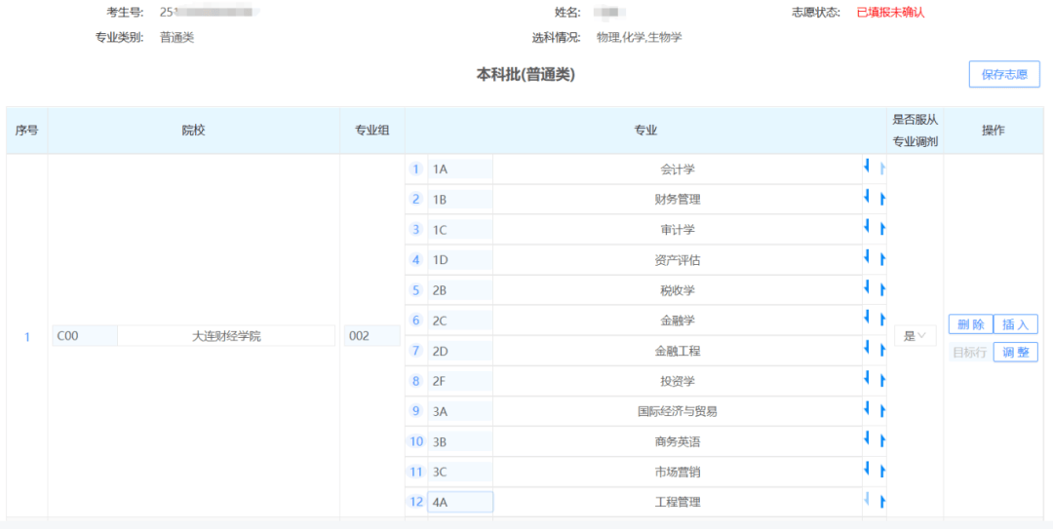Move 金融工程 up one position
This screenshot has height=529, width=1053.
coord(883,351)
